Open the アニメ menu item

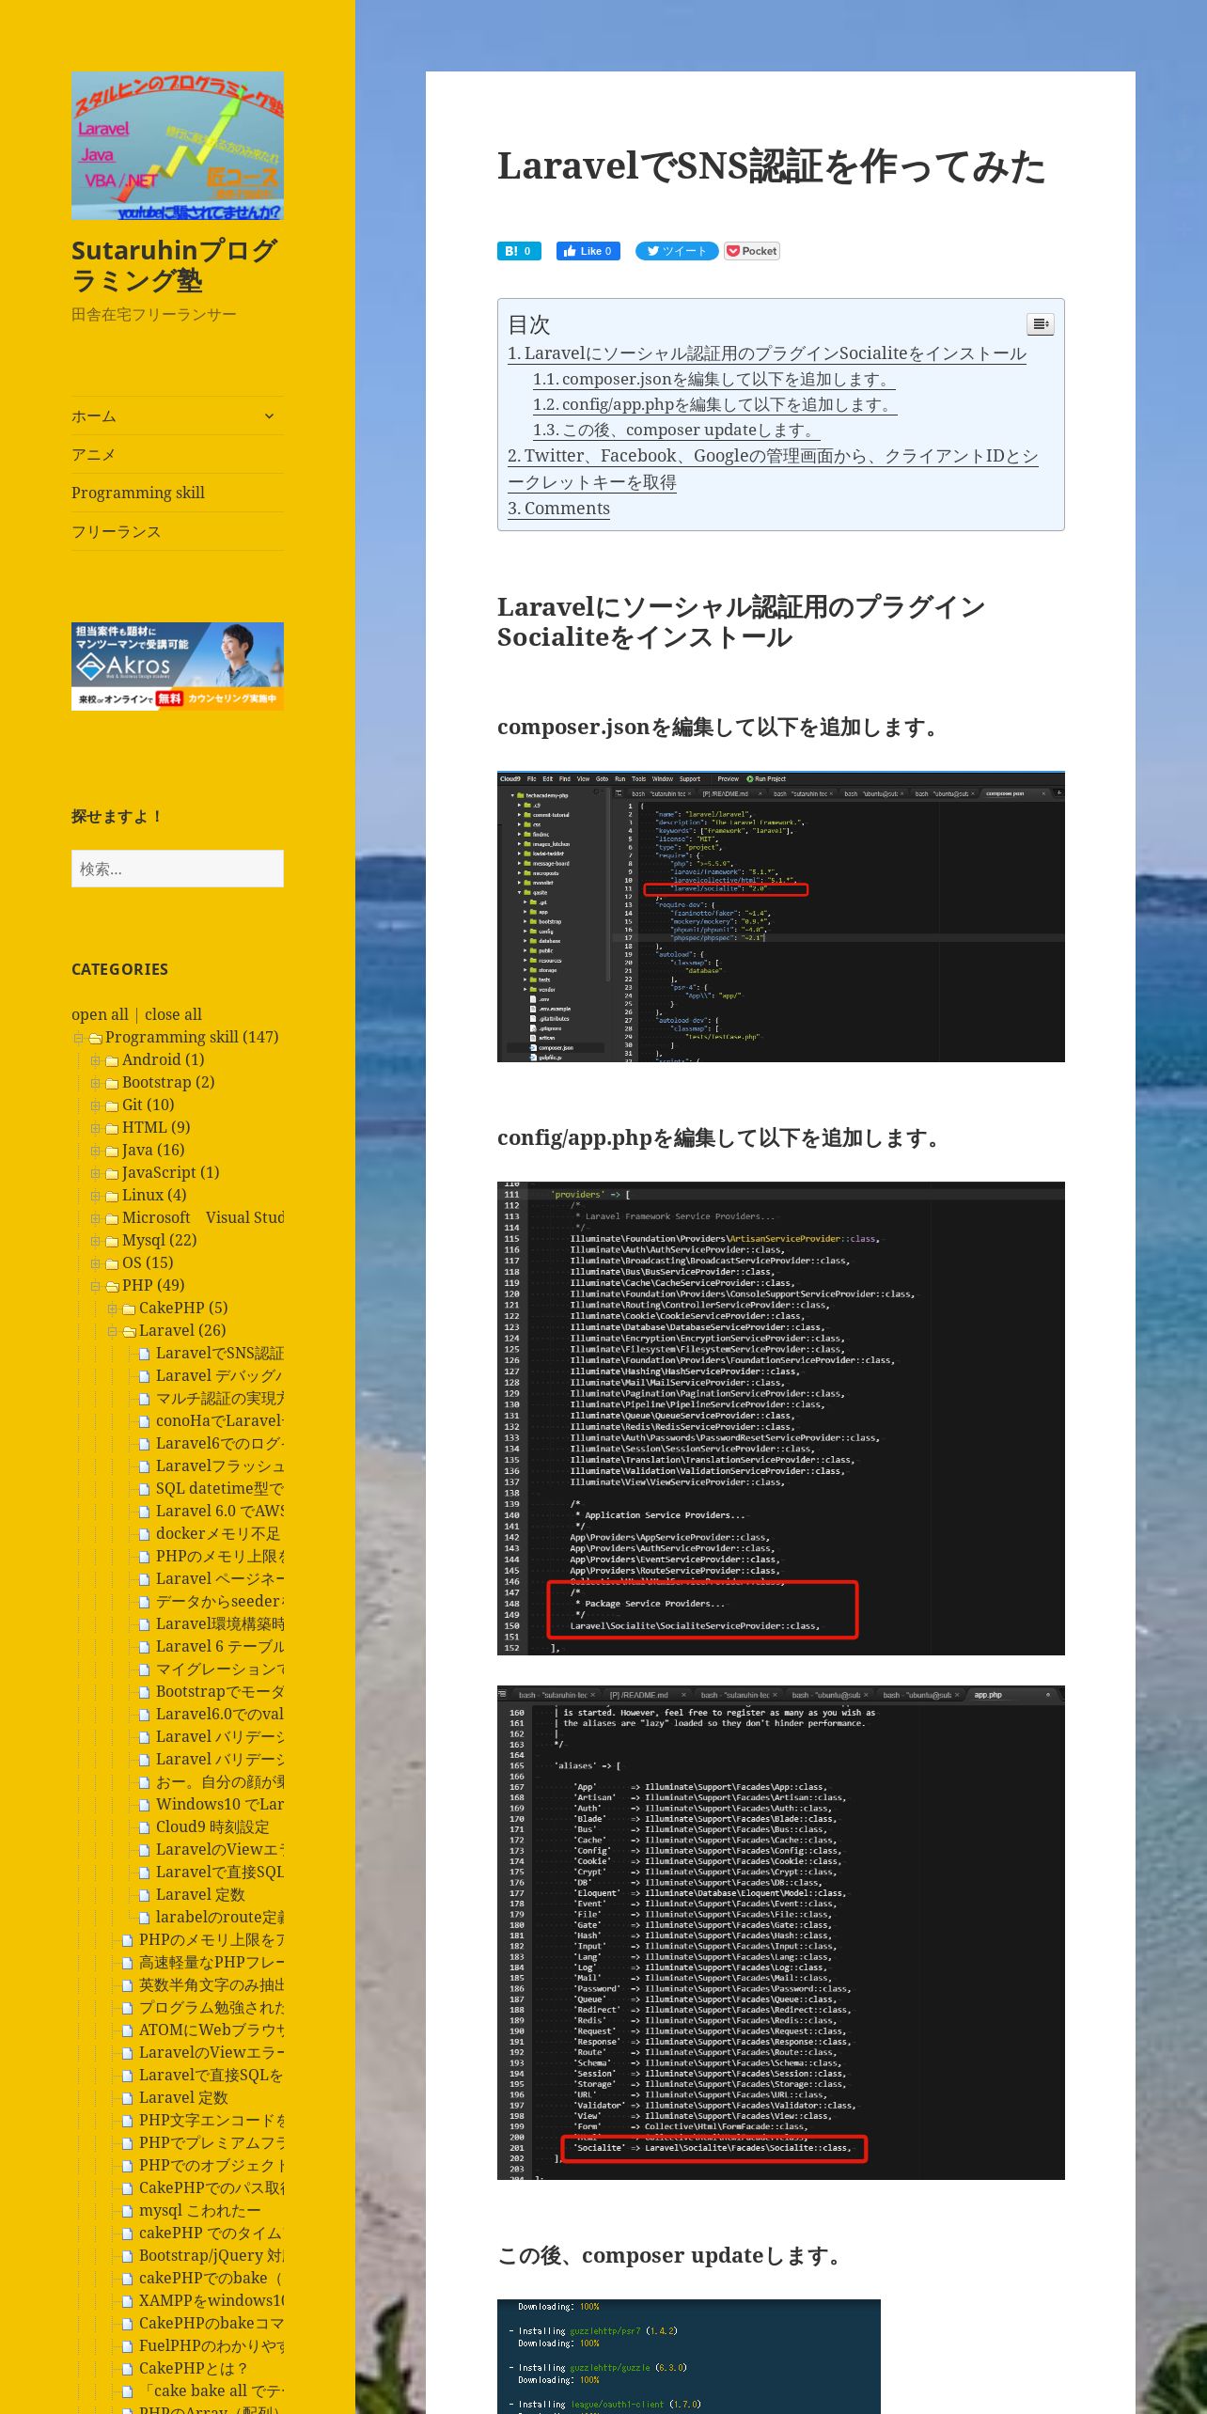pyautogui.click(x=93, y=454)
